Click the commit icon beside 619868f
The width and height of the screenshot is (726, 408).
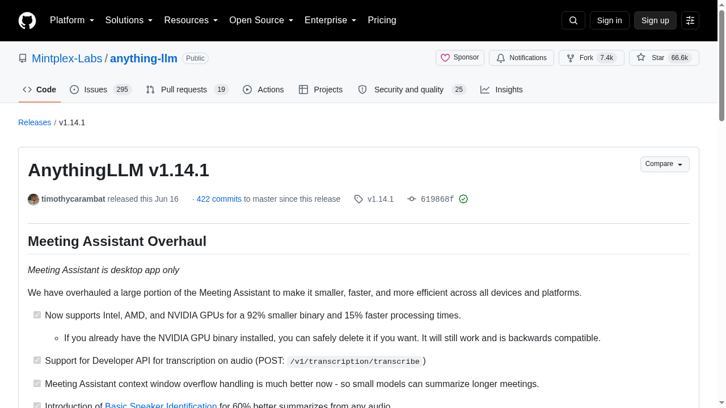412,199
